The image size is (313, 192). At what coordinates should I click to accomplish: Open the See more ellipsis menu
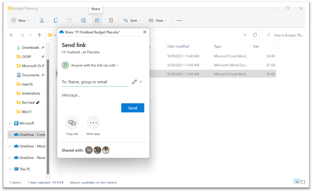(x=179, y=20)
